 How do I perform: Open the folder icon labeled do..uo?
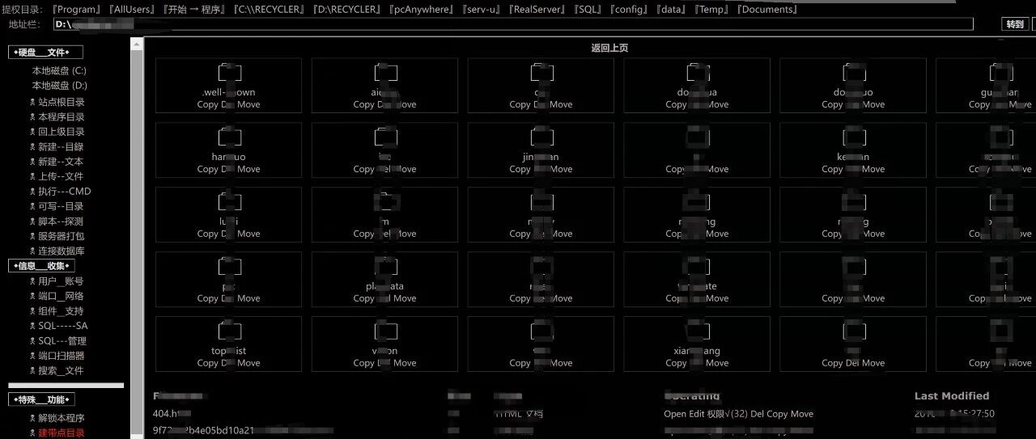(x=854, y=73)
